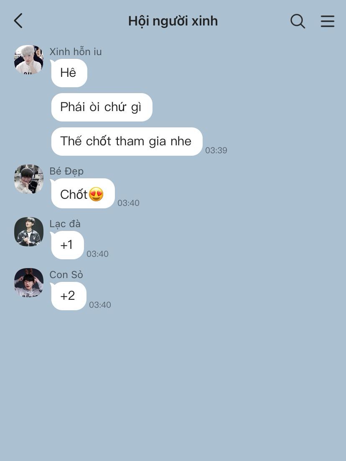Tap Xinh hỗn iu's profile avatar
This screenshot has width=346, height=461.
pyautogui.click(x=29, y=59)
